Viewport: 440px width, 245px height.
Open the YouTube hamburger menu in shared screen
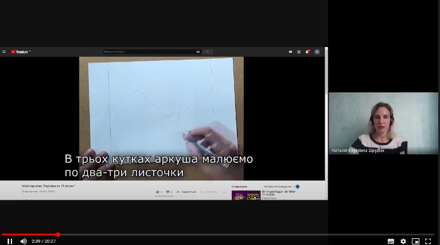[x=4, y=52]
